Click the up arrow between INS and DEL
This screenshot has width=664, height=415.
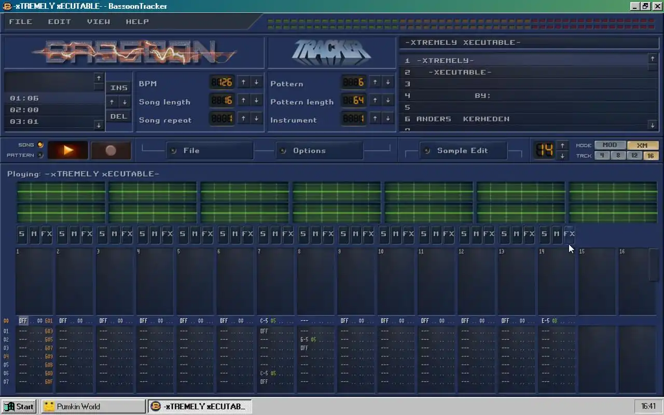point(112,102)
